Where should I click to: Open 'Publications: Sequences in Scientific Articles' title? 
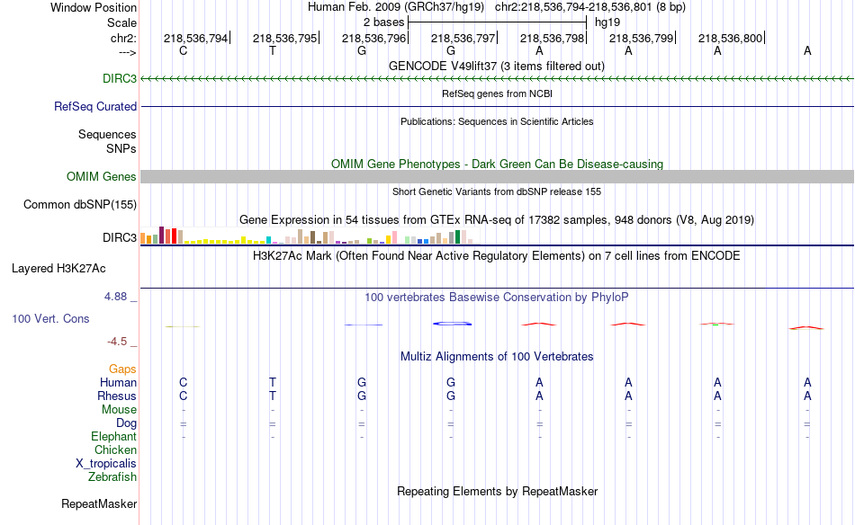click(497, 121)
